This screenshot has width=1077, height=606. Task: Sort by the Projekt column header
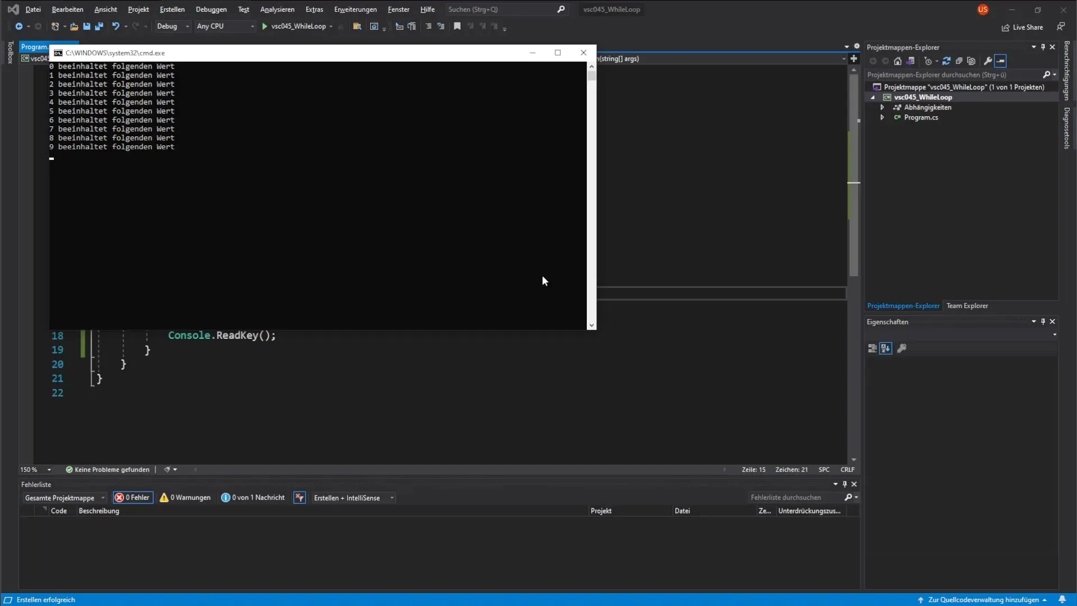(601, 511)
